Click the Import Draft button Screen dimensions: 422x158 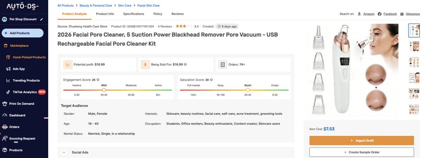point(362,140)
